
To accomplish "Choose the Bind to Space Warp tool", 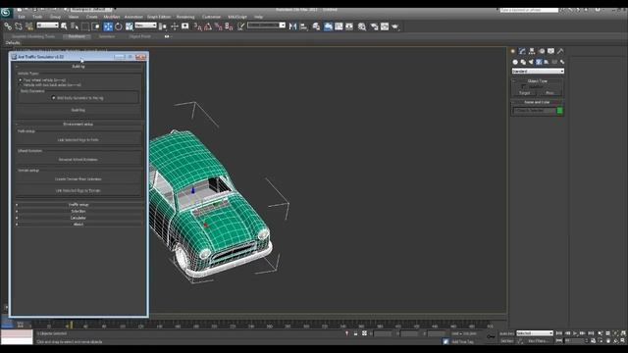I will click(29, 26).
